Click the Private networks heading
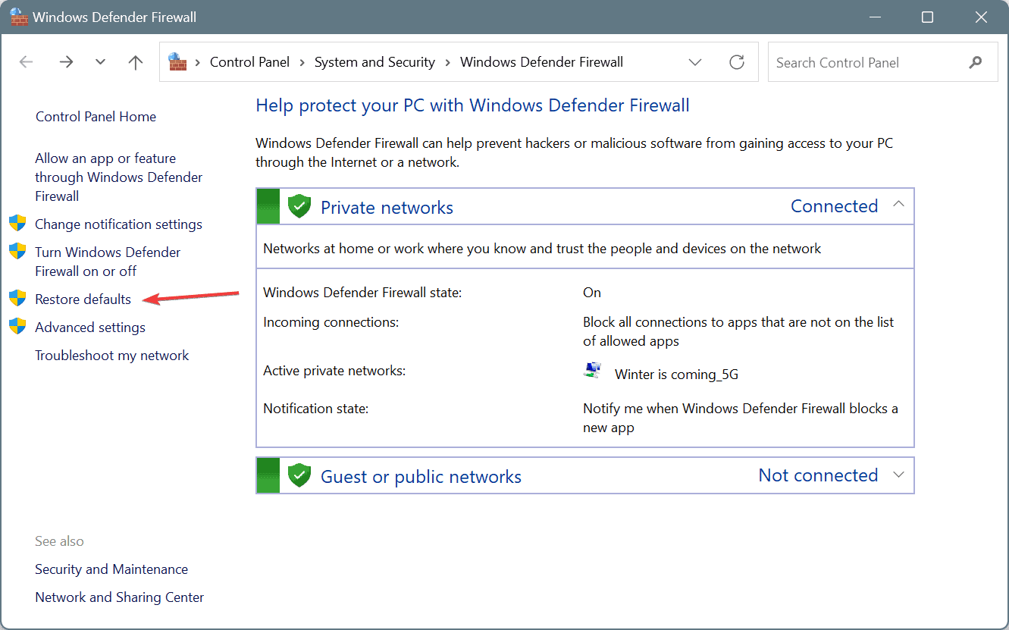This screenshot has width=1009, height=630. click(387, 208)
